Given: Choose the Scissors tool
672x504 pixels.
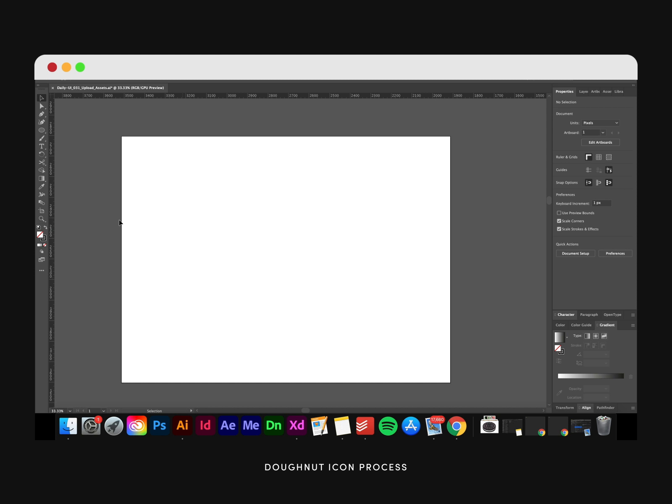Looking at the screenshot, I should pos(42,162).
